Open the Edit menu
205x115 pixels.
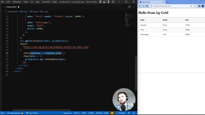(8, 2)
